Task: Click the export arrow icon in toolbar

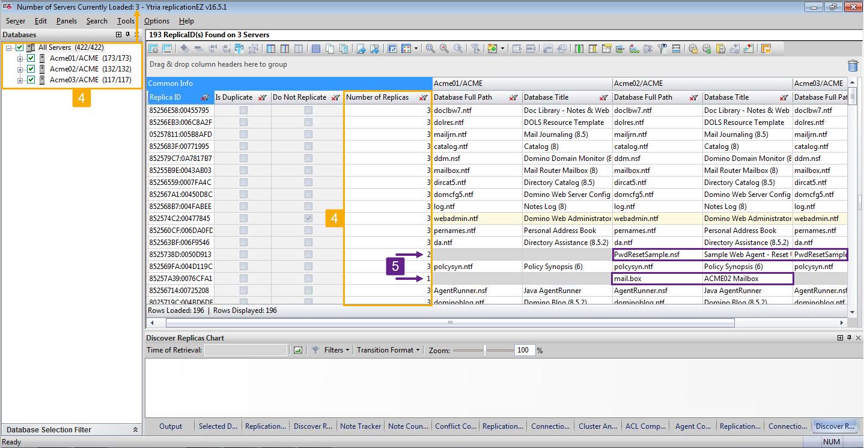Action: click(x=361, y=49)
